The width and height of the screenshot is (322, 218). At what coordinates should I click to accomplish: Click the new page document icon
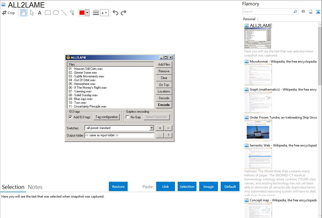pyautogui.click(x=311, y=12)
